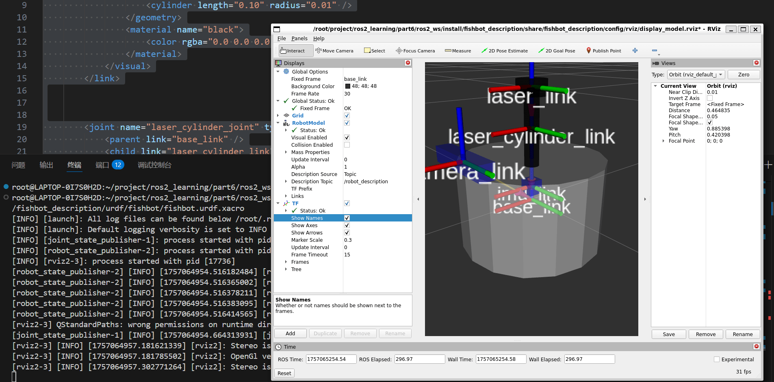Expand the Frames tree under TF
Viewport: 774px width, 382px height.
pyautogui.click(x=286, y=262)
